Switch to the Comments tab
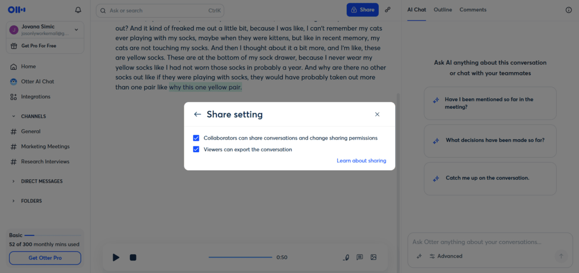Image resolution: width=579 pixels, height=273 pixels. pyautogui.click(x=473, y=10)
